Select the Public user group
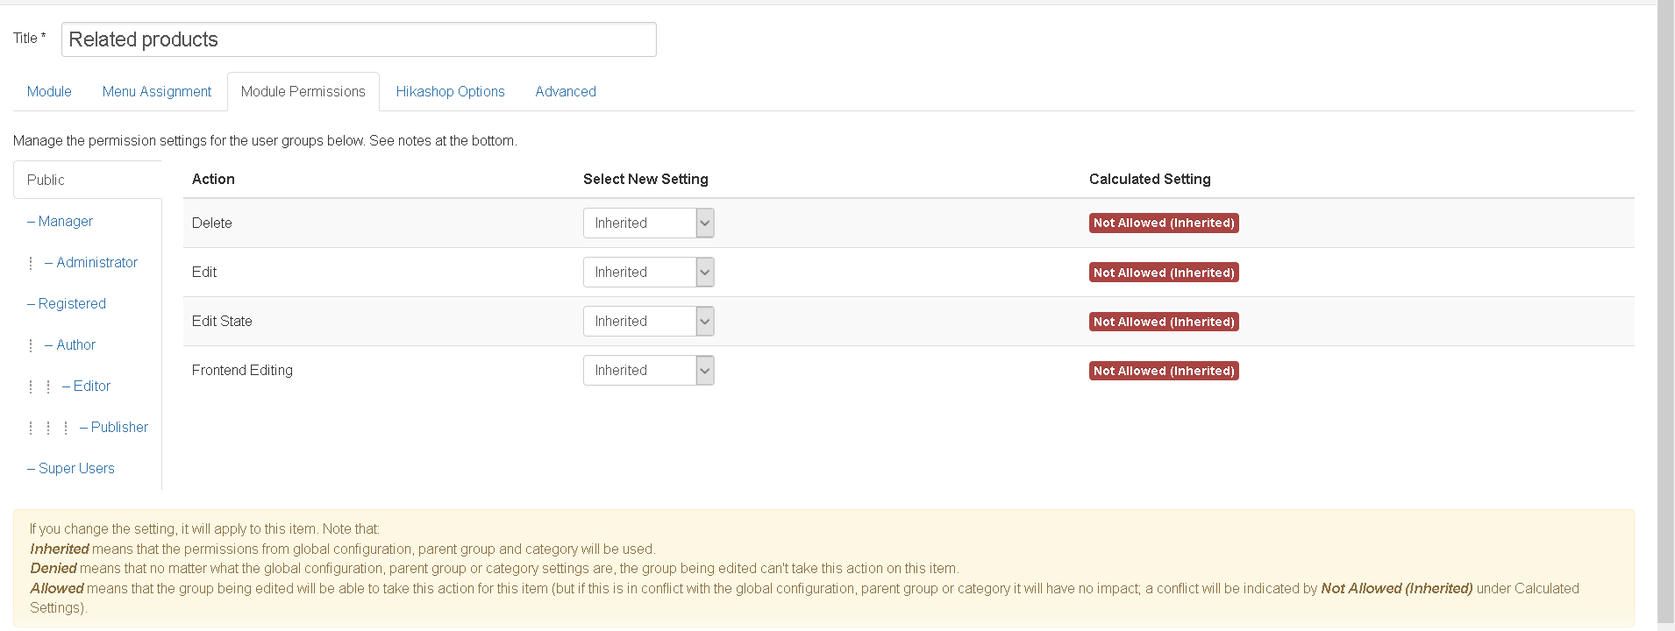Image resolution: width=1675 pixels, height=631 pixels. click(46, 181)
